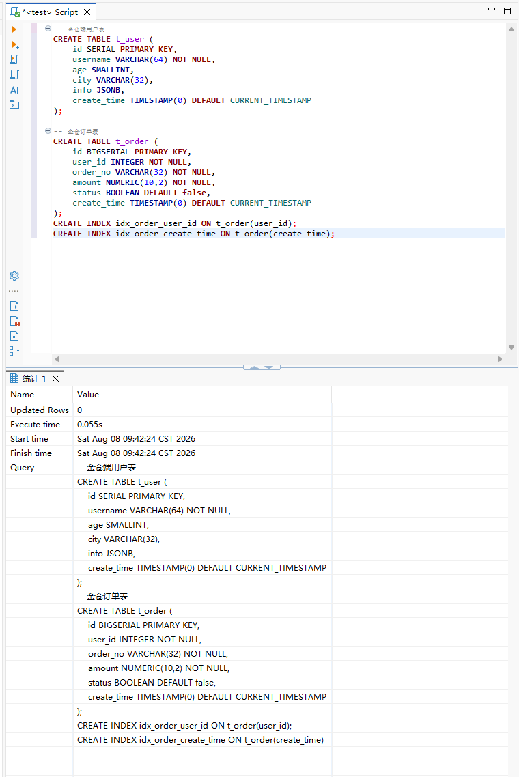Select the Start time row label
Screen dimensions: 519x777
(x=29, y=439)
